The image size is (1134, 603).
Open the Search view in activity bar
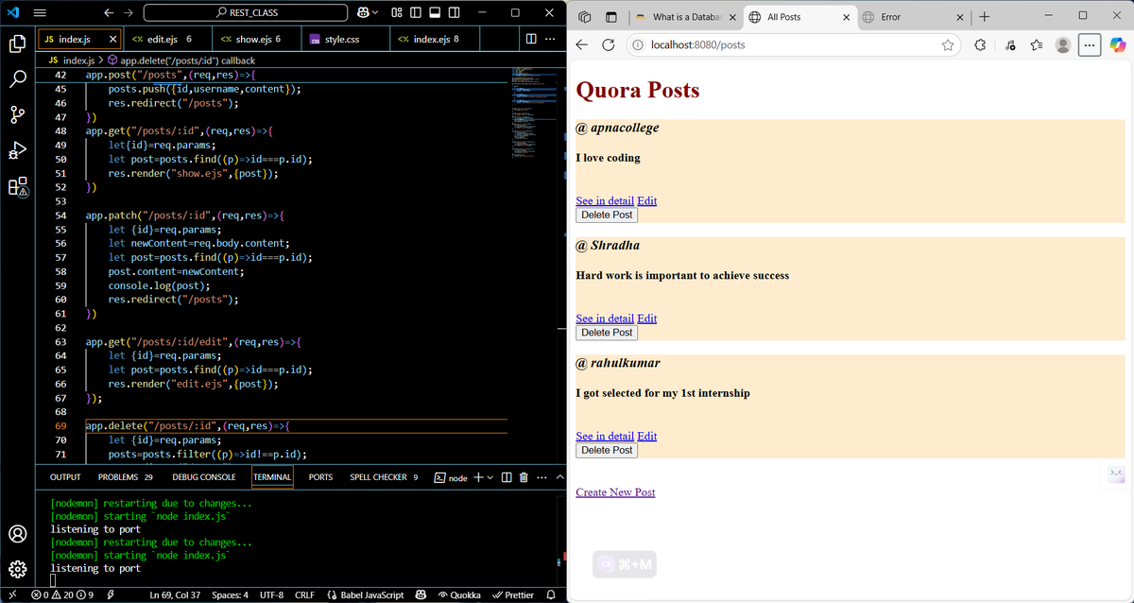(x=17, y=79)
